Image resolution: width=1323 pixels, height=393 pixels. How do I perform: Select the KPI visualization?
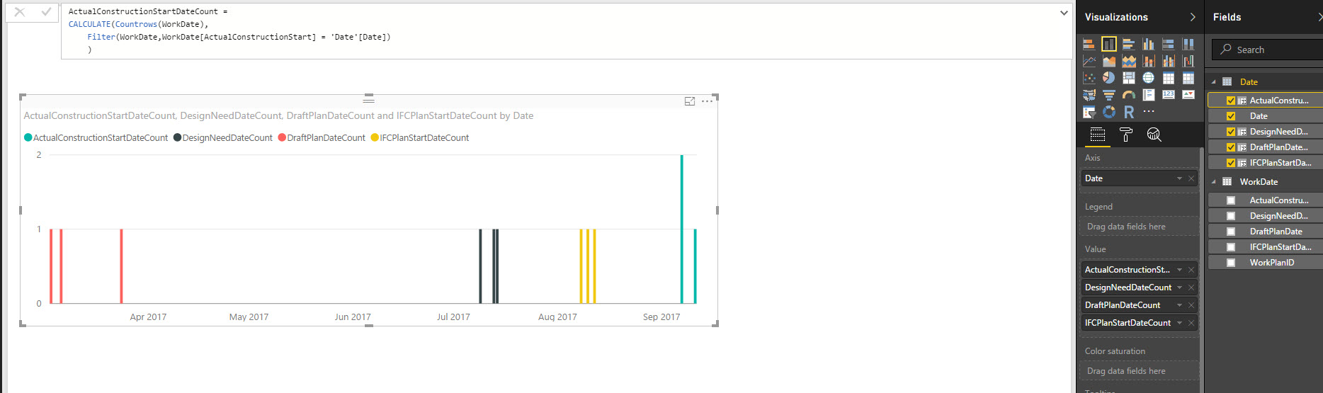[1188, 95]
